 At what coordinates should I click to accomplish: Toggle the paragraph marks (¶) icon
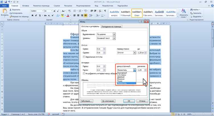(105, 11)
